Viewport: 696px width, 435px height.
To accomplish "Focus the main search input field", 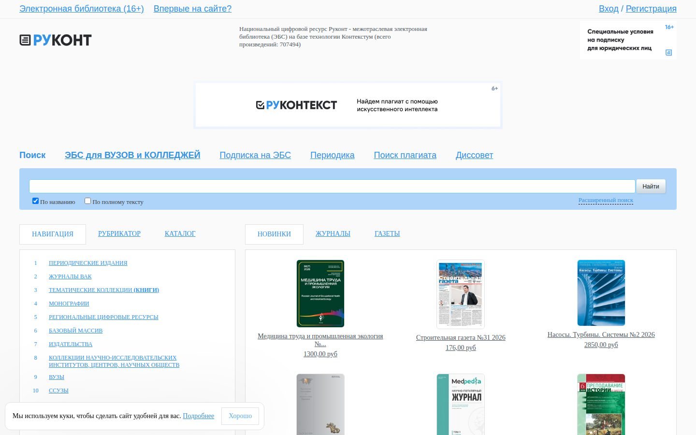I will pyautogui.click(x=332, y=186).
